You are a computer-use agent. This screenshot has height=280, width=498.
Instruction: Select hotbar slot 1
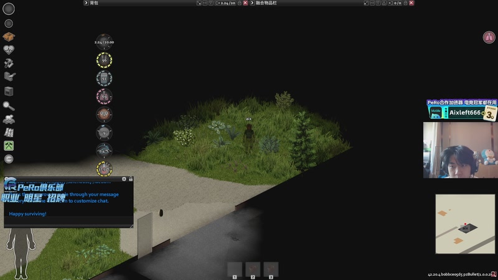point(235,270)
